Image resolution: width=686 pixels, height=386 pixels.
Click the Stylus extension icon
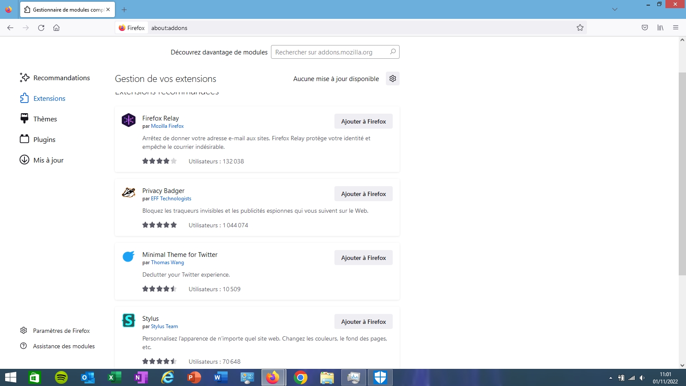click(x=129, y=320)
